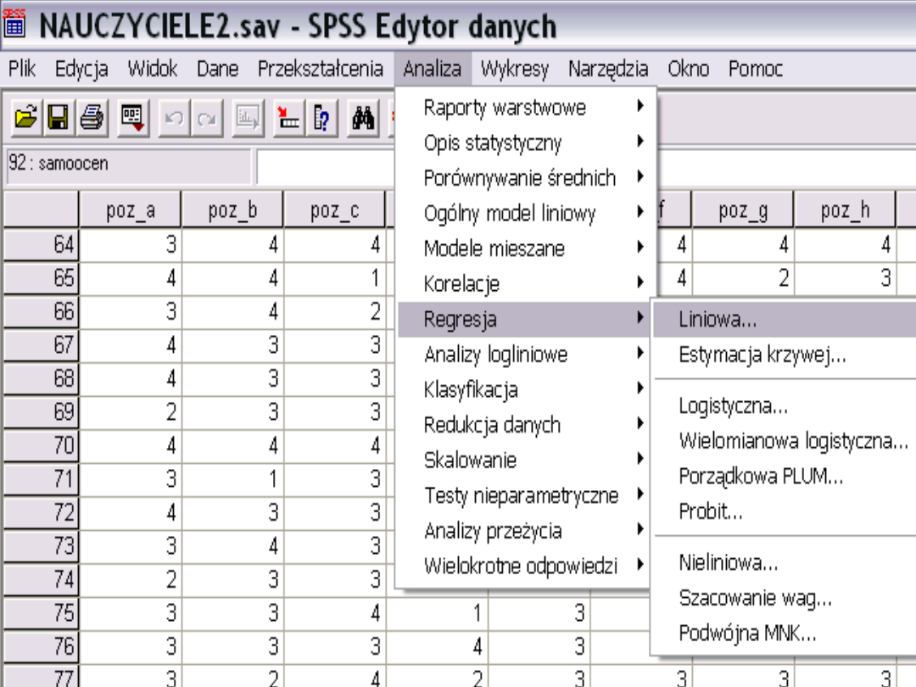Click the Go to Case toolbar icon
916x687 pixels.
pyautogui.click(x=290, y=118)
